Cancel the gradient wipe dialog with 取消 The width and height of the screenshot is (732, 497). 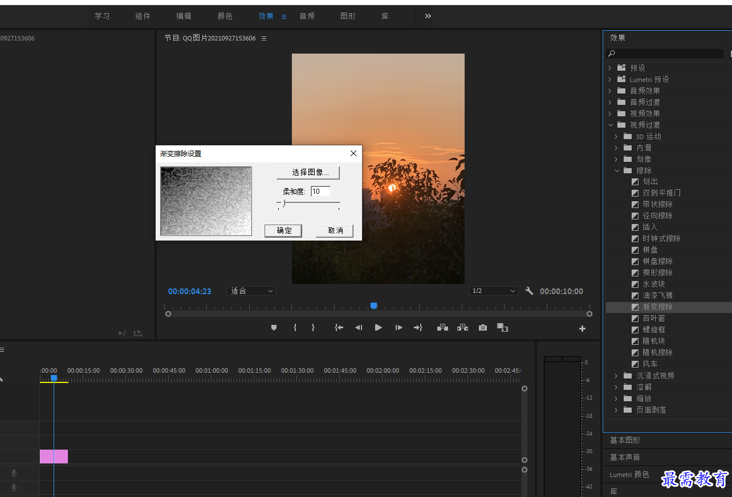click(335, 230)
